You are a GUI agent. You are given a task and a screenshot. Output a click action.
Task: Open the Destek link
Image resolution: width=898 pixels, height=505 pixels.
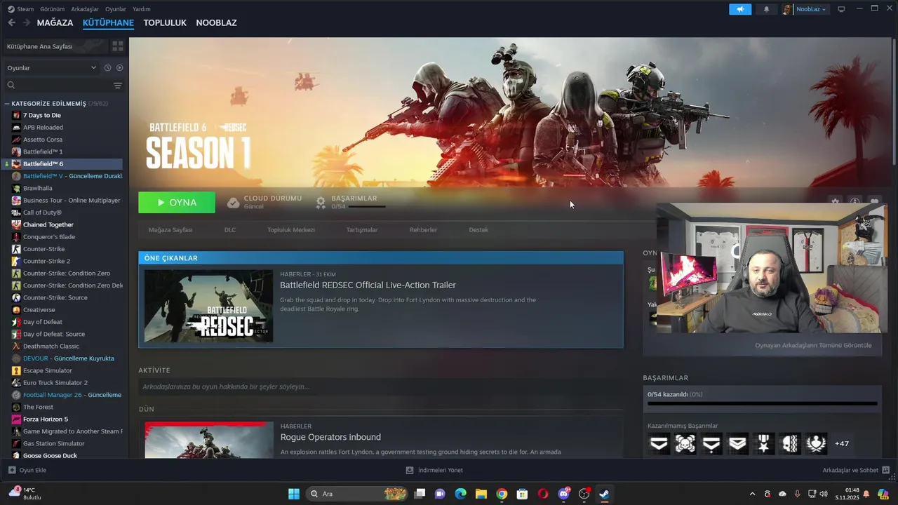click(x=478, y=230)
